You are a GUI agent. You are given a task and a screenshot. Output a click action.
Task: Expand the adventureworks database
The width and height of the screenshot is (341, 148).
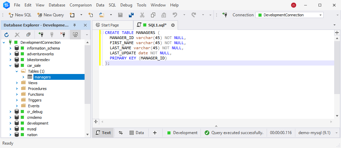[x=10, y=54]
